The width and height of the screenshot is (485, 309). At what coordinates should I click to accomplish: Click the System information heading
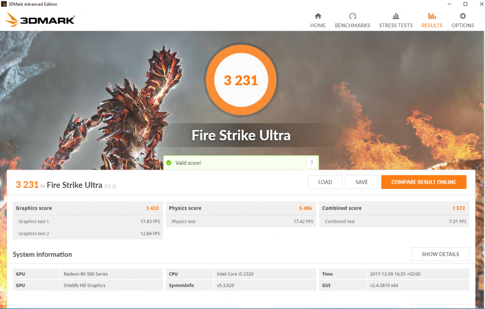click(42, 254)
